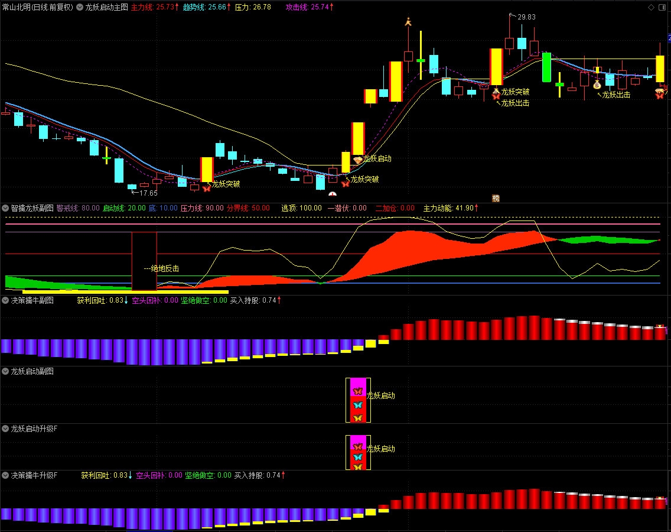Click the cyan butterfly in 龙妖启动升级F panel
Screen dimensions: 671x532
357,457
